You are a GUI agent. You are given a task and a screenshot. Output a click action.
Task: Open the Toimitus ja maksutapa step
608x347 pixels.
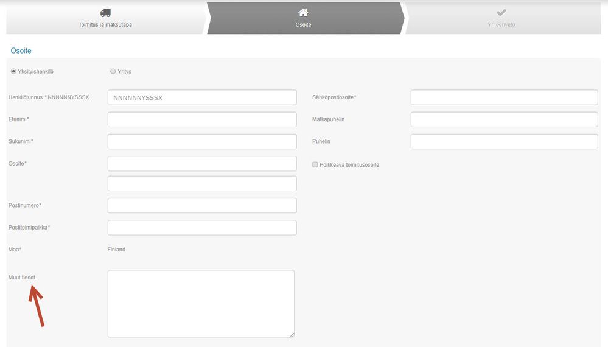[x=105, y=18]
